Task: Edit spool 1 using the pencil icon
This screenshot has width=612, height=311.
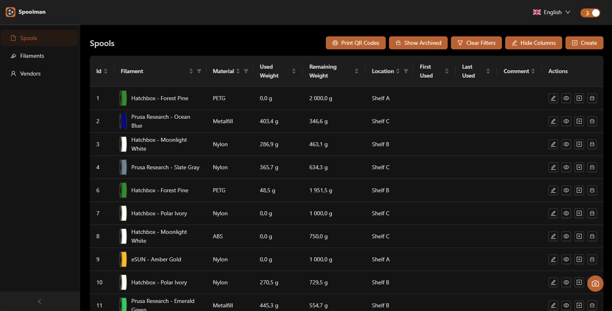Action: tap(553, 98)
